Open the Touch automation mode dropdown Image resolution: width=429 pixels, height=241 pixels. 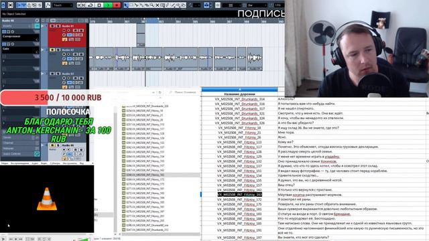[62, 5]
